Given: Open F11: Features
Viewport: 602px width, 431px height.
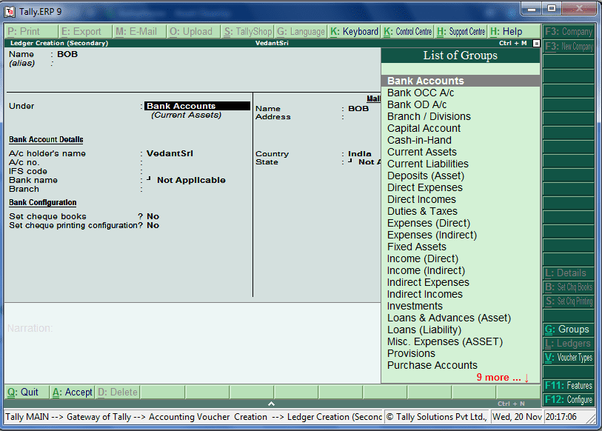Looking at the screenshot, I should (x=569, y=386).
